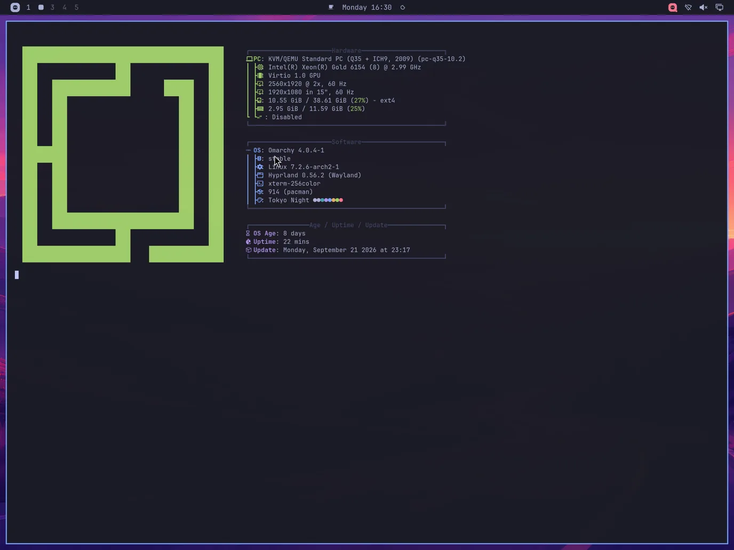This screenshot has height=550, width=734.
Task: Click the hourglass icon beside OS Age
Action: pos(248,233)
